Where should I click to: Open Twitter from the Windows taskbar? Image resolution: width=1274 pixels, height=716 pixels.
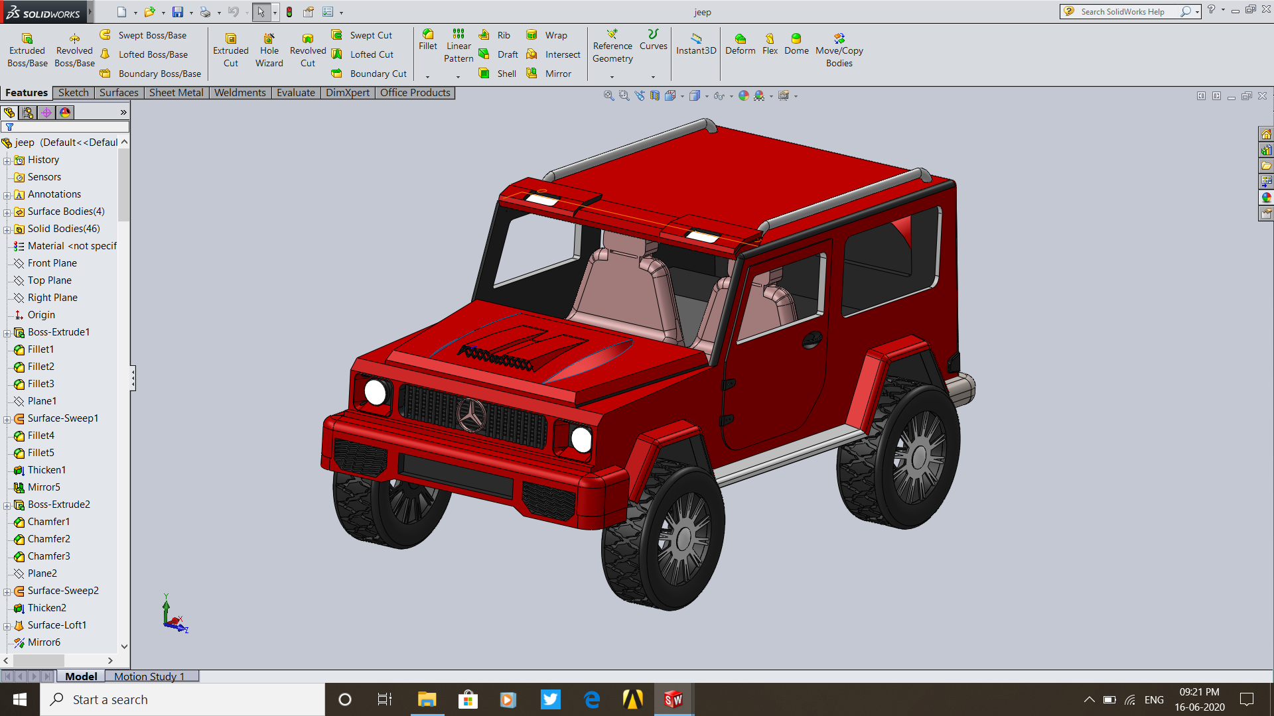[550, 699]
